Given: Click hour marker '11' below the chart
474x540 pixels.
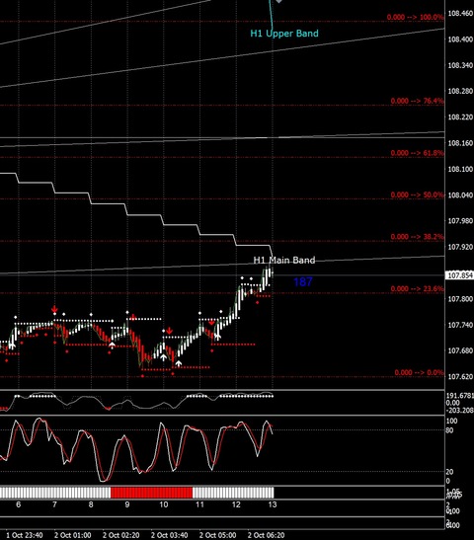Looking at the screenshot, I should pos(199,504).
